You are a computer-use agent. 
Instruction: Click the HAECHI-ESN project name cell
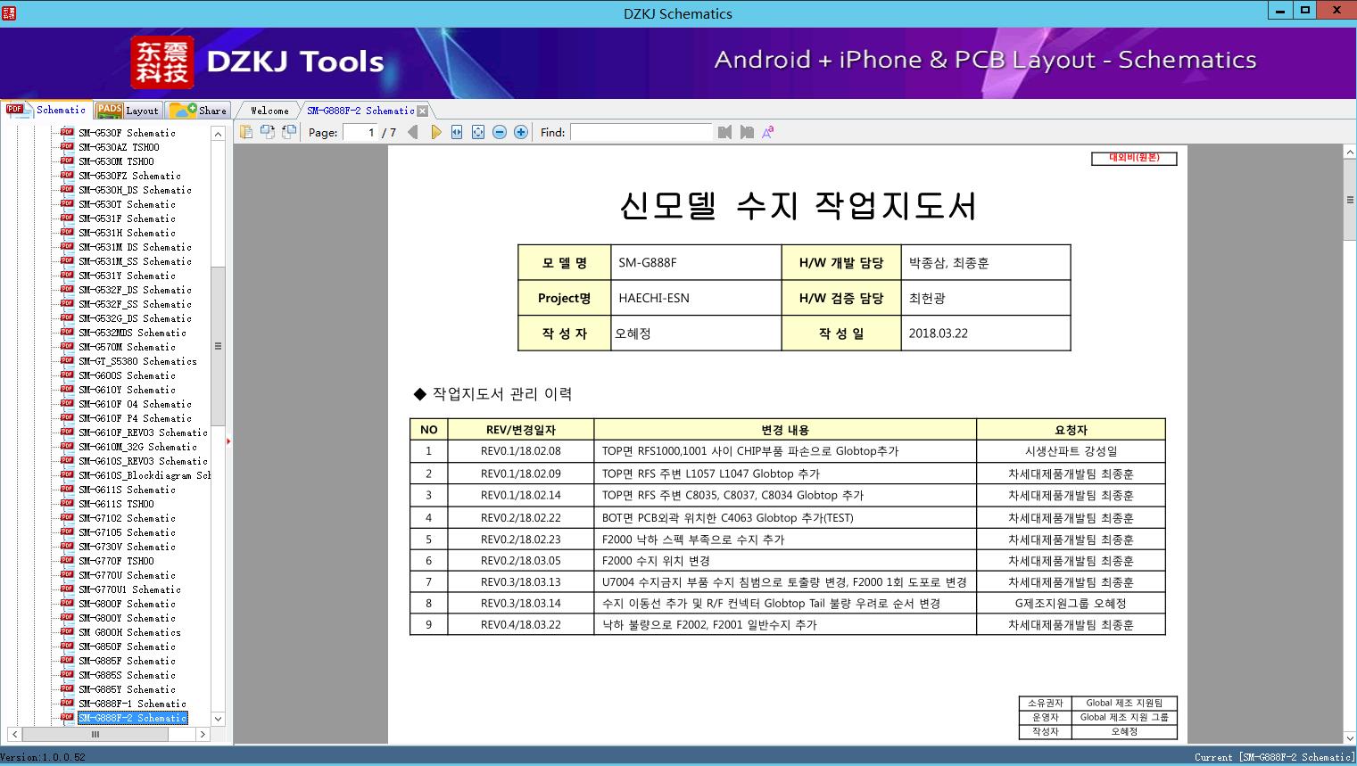(696, 298)
